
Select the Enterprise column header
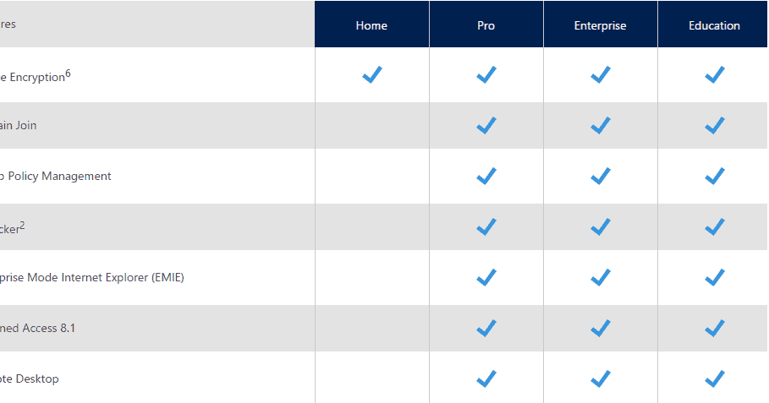click(601, 24)
